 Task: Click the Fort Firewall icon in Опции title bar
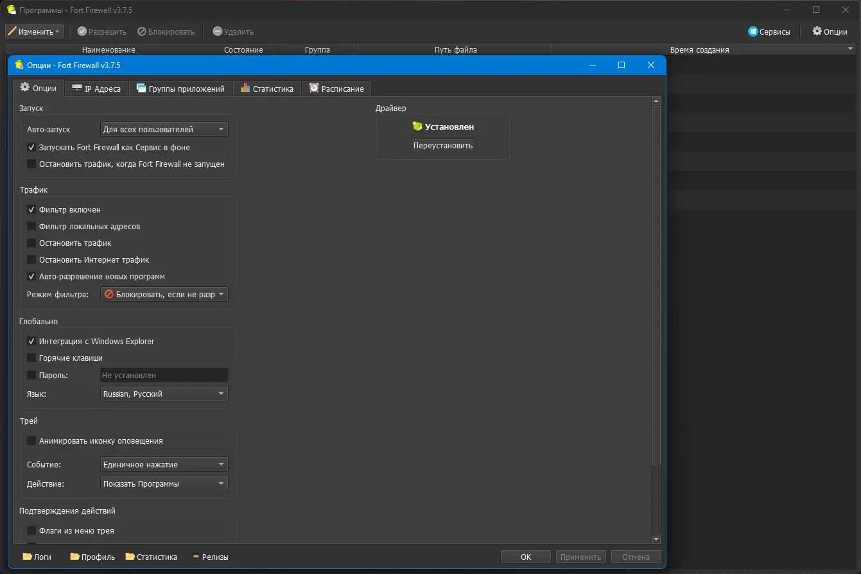(x=19, y=65)
